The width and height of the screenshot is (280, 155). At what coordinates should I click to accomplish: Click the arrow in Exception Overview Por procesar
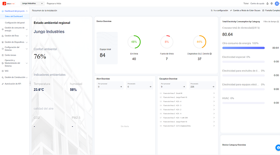184,87
